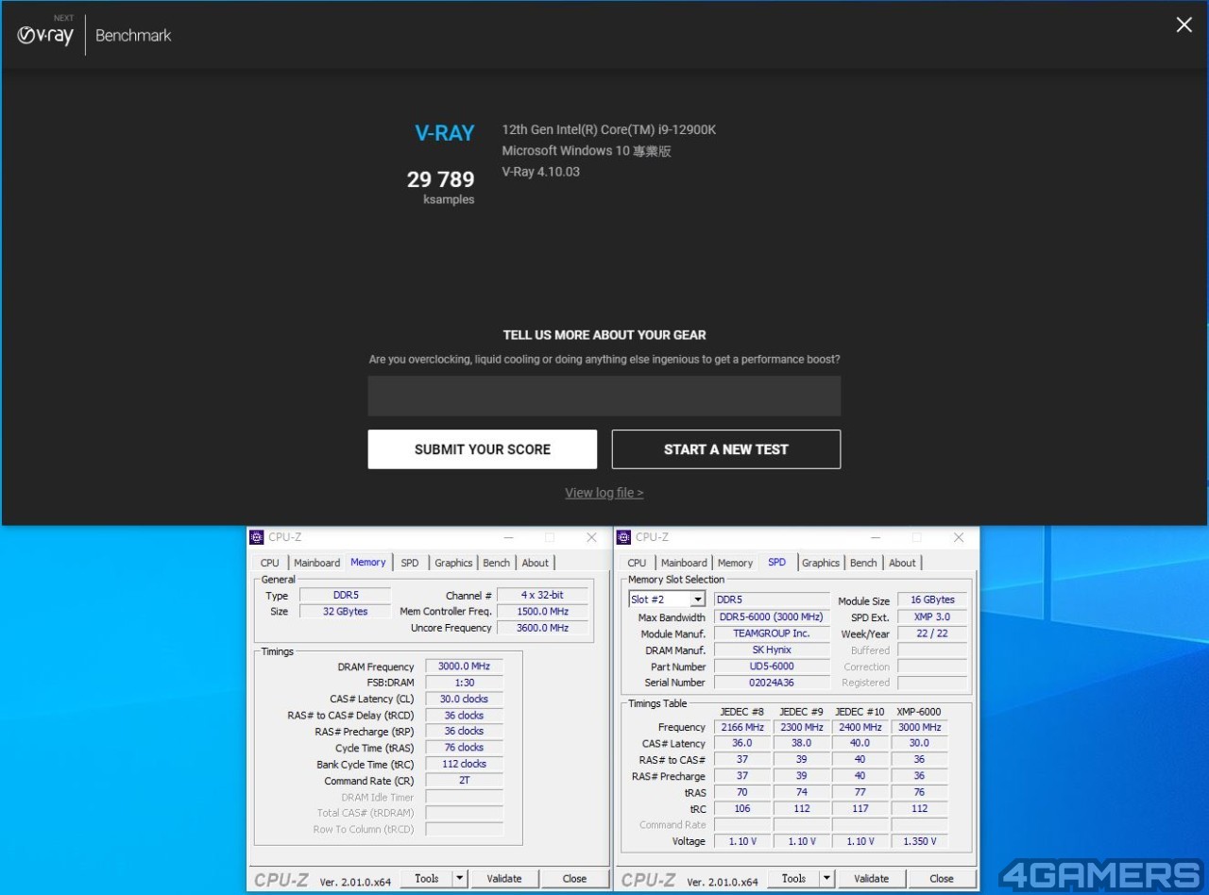The image size is (1209, 895).
Task: Click Close button in right CPU-Z window
Action: [942, 878]
